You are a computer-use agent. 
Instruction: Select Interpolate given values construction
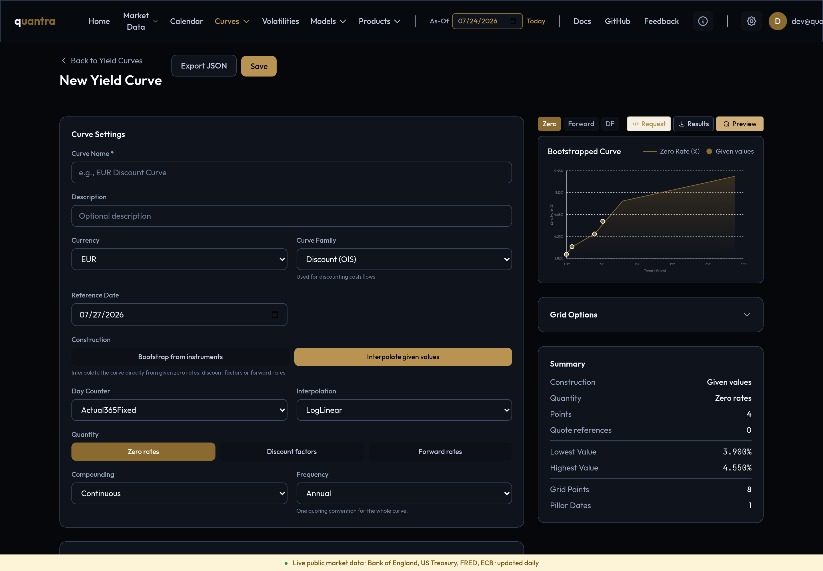coord(403,357)
